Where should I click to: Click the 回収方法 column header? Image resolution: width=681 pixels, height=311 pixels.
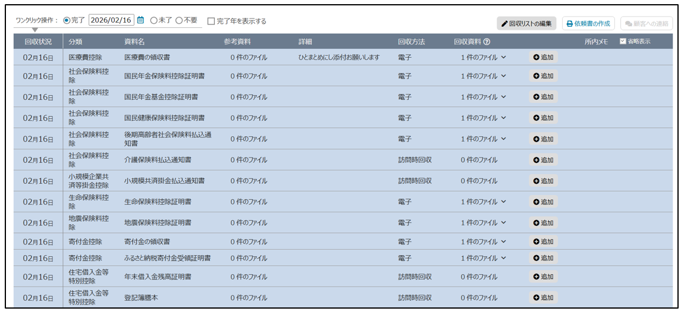(x=412, y=42)
